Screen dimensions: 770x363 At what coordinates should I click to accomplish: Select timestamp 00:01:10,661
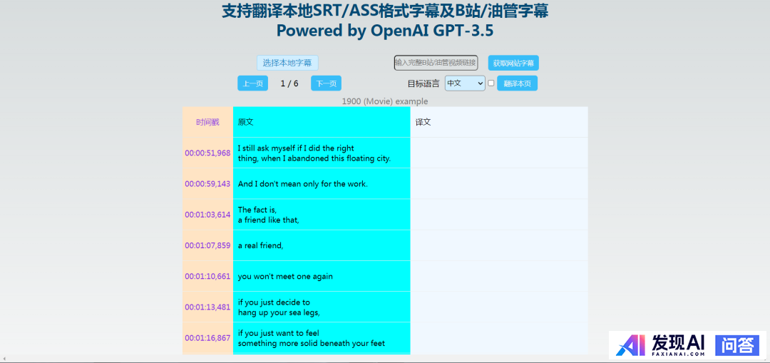click(207, 276)
